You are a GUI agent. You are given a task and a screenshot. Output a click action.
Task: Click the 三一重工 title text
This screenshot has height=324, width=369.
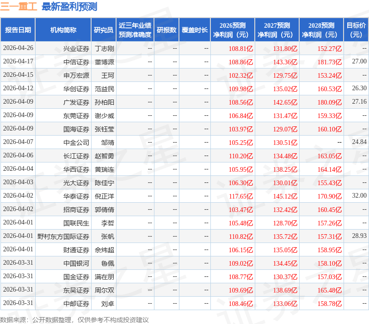click(x=18, y=6)
